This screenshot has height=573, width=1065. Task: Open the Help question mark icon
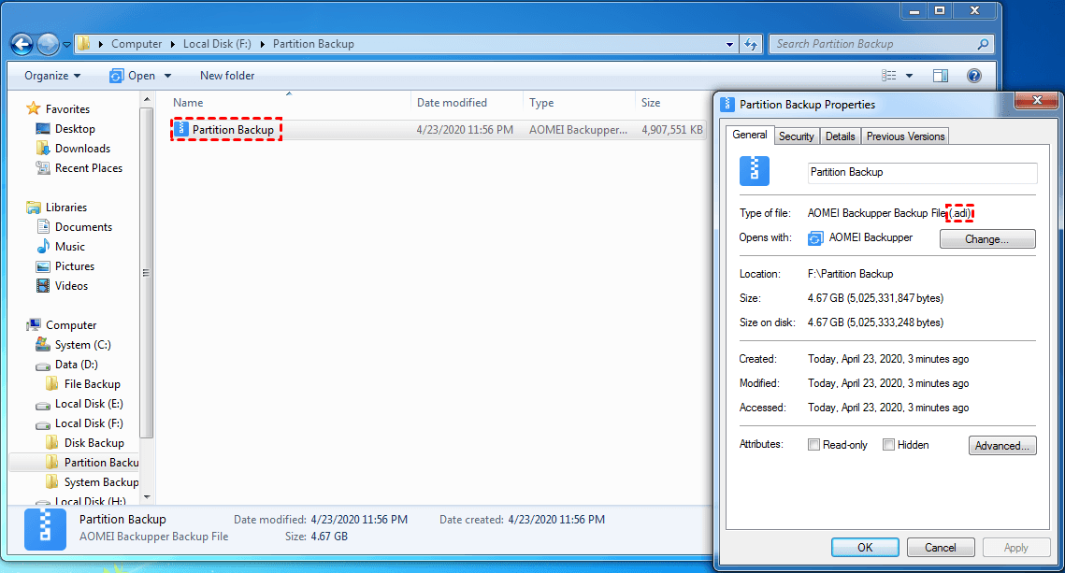pyautogui.click(x=973, y=76)
